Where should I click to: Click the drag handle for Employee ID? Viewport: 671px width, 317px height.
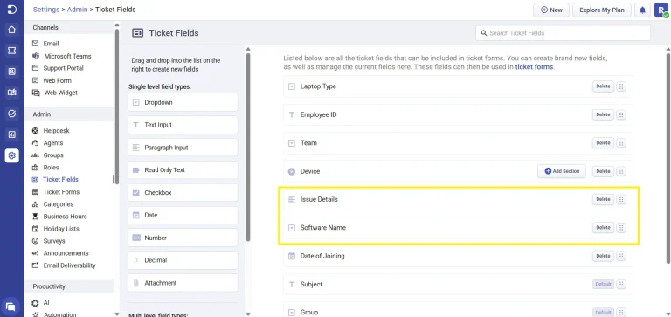(x=621, y=114)
